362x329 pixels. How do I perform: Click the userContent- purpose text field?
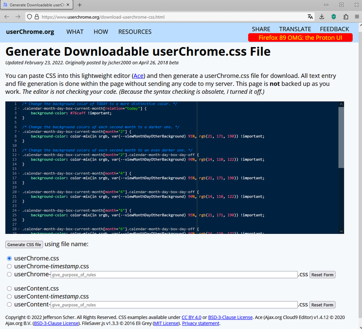[174, 305]
